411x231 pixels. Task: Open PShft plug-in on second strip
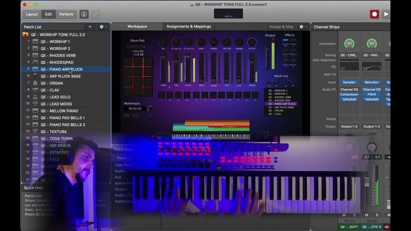coord(372,95)
